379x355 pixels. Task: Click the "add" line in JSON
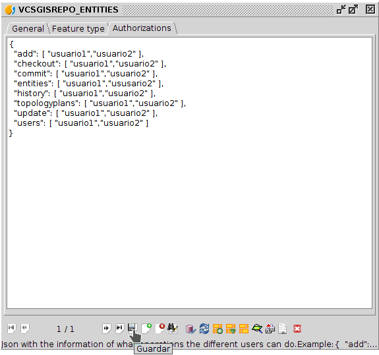79,53
